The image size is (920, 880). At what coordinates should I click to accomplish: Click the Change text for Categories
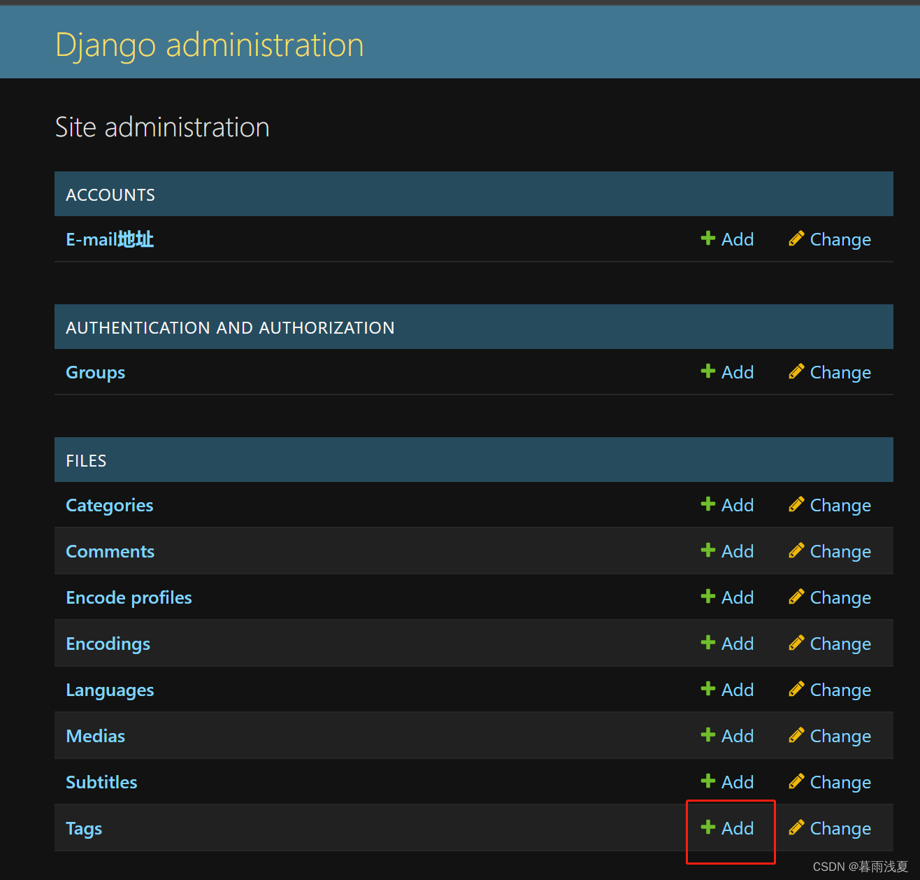[840, 505]
